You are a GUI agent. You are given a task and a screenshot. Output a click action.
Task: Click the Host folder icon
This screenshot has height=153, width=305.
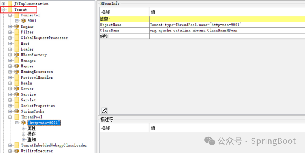click(x=17, y=44)
